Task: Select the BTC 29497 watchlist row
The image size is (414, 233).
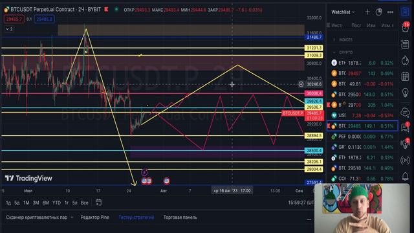Action: (362, 73)
